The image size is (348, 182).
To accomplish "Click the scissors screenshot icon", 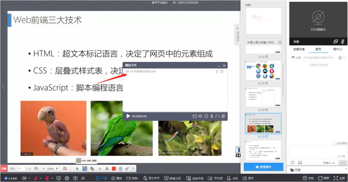I will tap(83, 178).
